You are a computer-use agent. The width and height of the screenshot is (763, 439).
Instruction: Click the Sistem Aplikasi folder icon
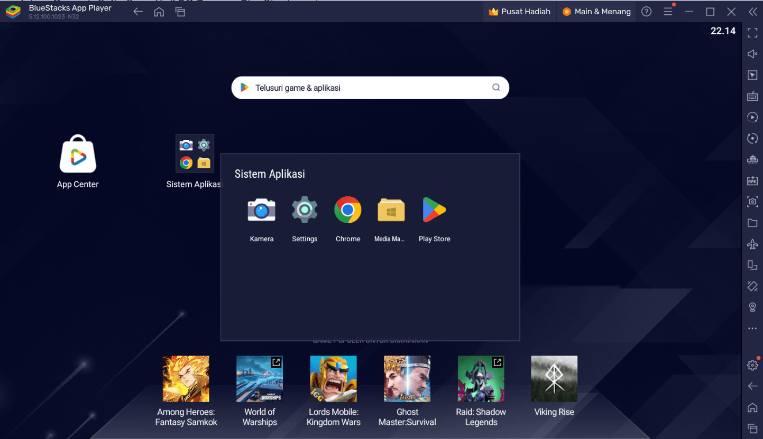[195, 154]
